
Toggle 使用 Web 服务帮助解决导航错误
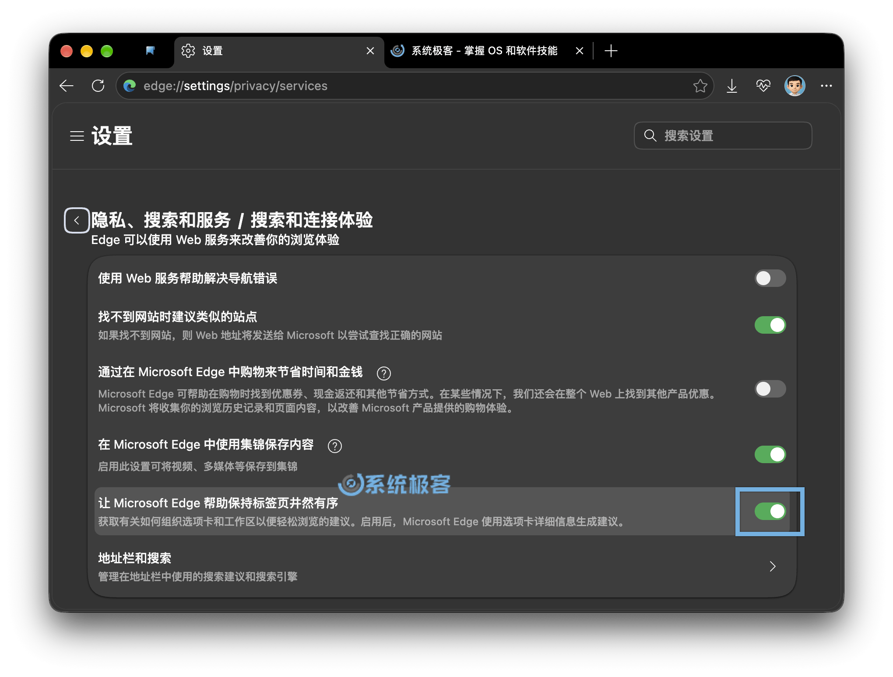coord(770,278)
